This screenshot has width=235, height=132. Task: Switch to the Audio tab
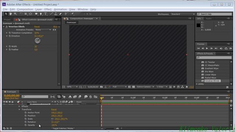tap(209, 19)
